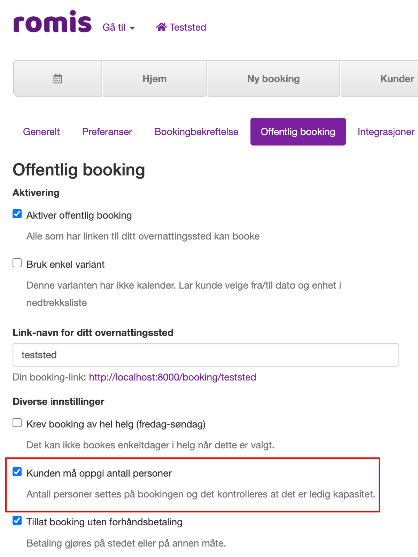Open the Kunder navigation button
Image resolution: width=418 pixels, height=557 pixels.
click(x=379, y=79)
